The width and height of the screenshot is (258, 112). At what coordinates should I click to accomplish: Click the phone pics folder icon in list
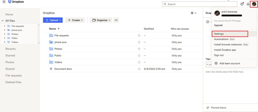(x=51, y=42)
